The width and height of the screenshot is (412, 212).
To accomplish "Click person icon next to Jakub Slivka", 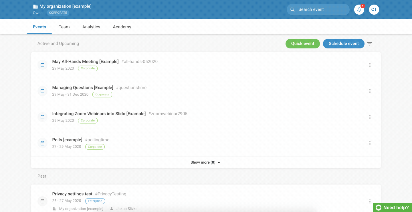I will coord(112,209).
